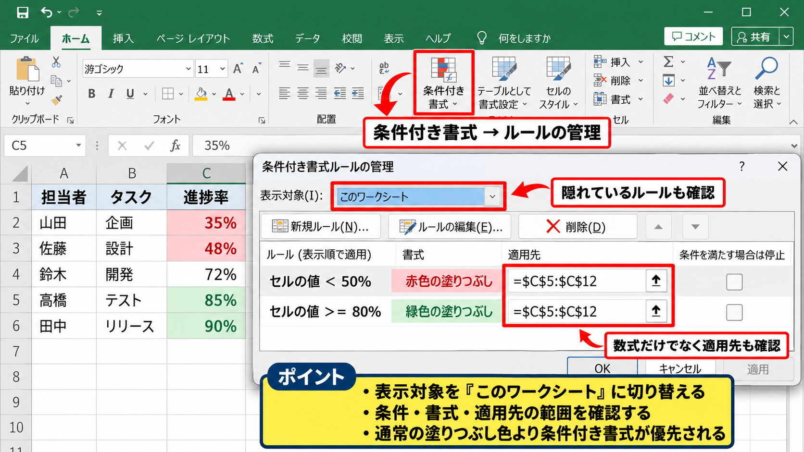Toggle bold formatting
Screen dimensions: 804x452
[x=91, y=94]
